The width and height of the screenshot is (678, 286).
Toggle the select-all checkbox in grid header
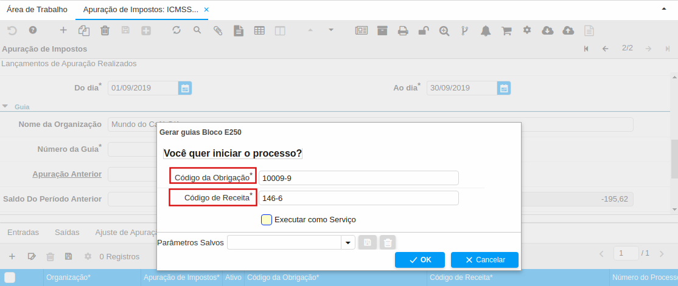pos(10,277)
